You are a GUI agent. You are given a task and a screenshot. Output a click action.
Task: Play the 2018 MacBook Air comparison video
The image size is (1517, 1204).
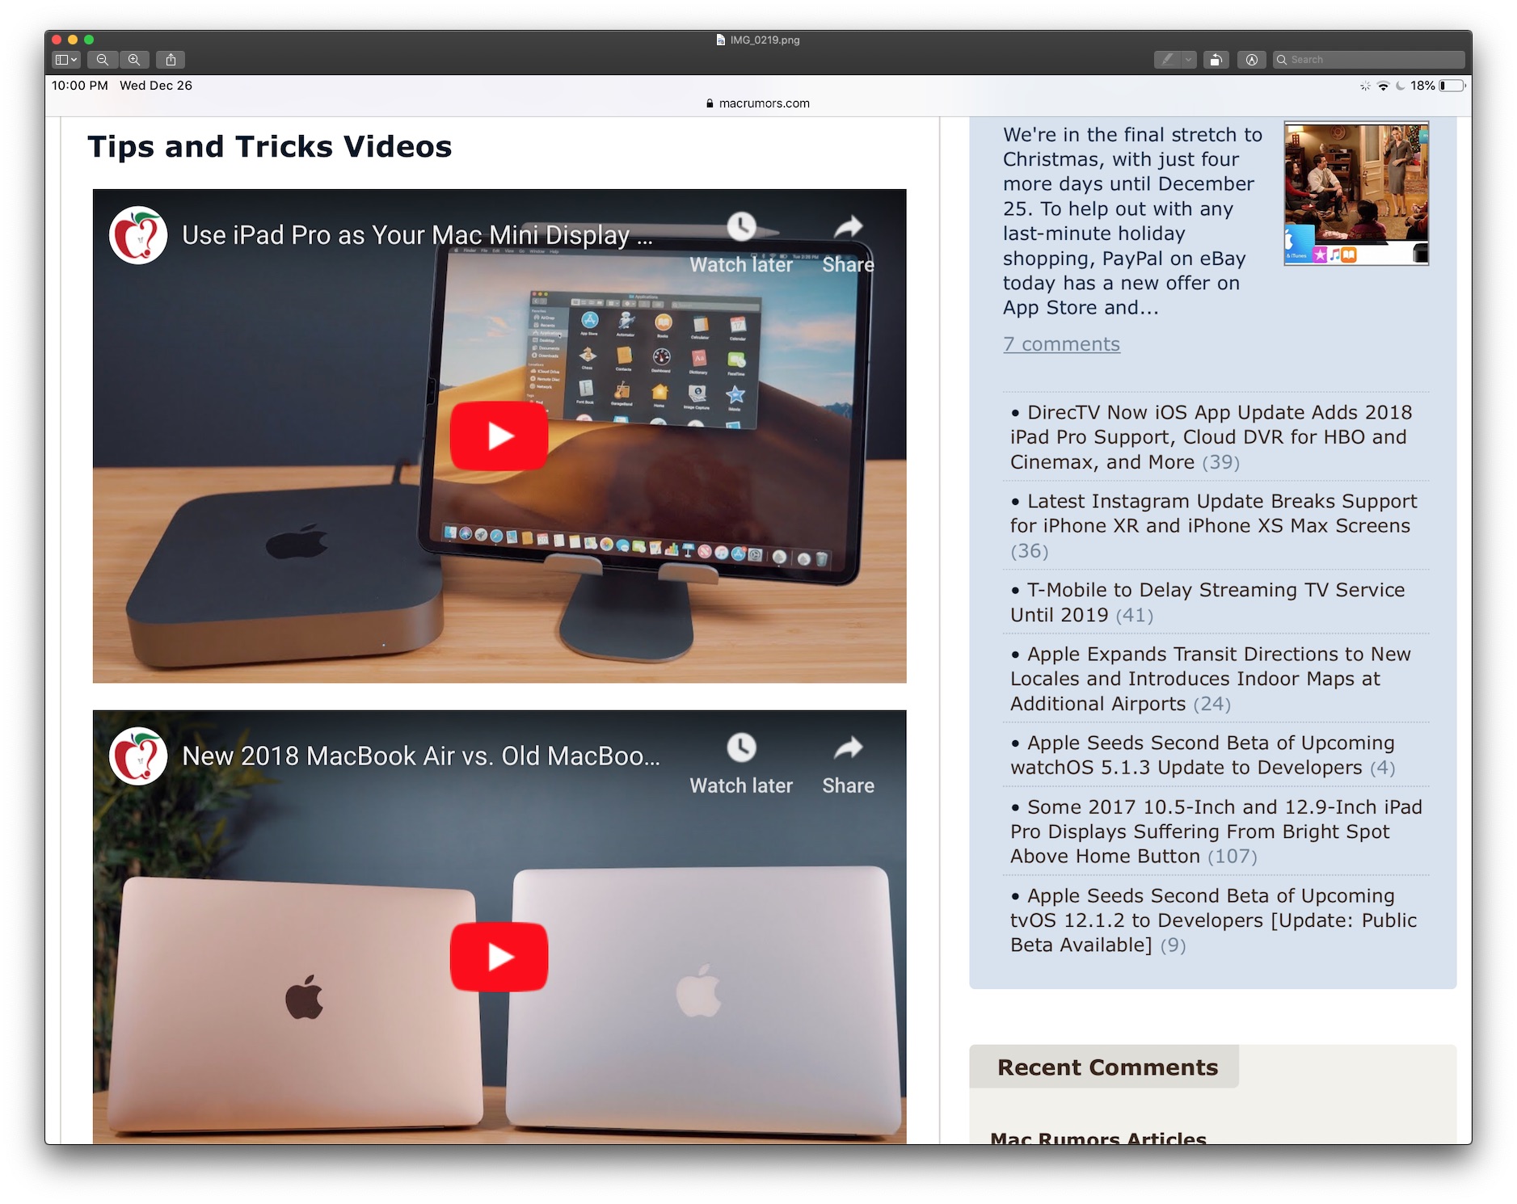499,957
